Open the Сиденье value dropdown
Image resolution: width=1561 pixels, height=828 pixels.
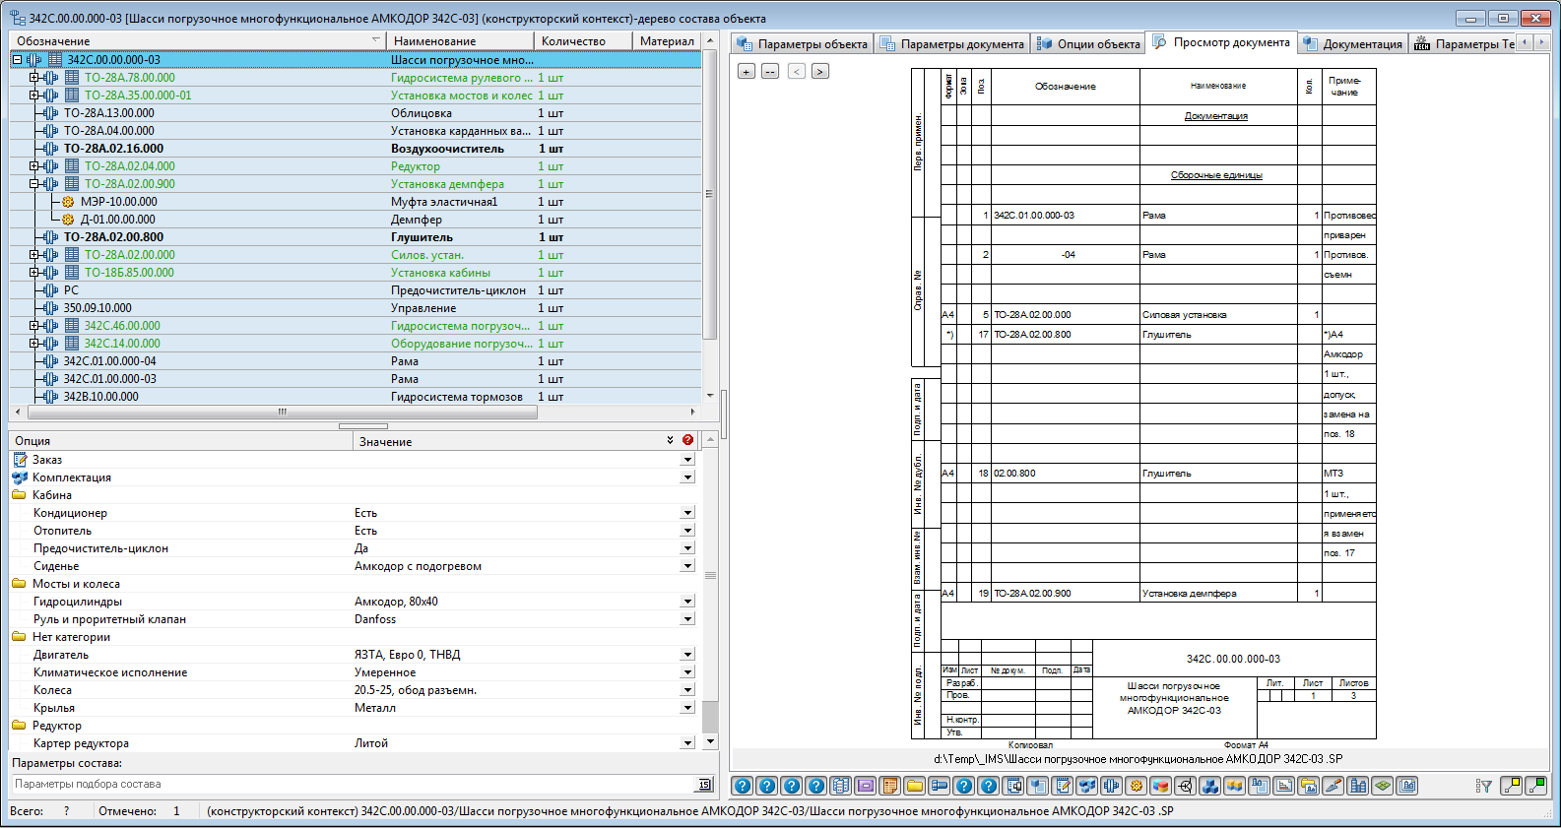[x=687, y=566]
